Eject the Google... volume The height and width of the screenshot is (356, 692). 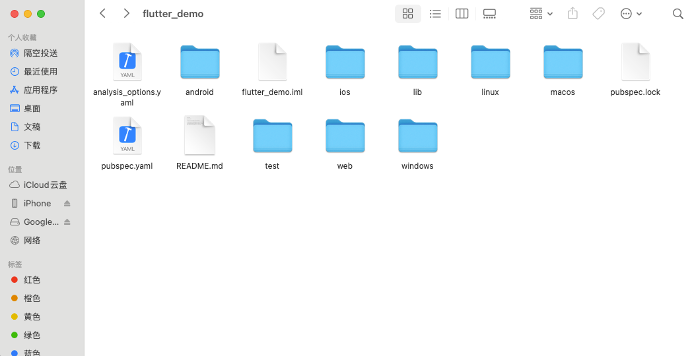tap(67, 222)
